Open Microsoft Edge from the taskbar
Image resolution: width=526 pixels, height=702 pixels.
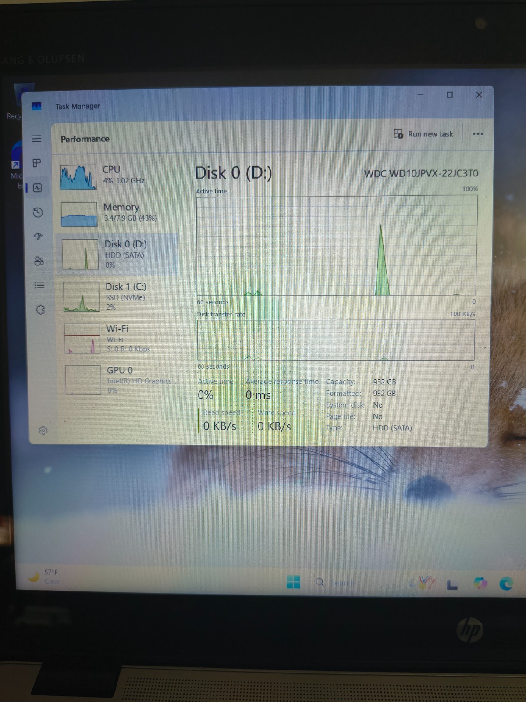point(506,584)
